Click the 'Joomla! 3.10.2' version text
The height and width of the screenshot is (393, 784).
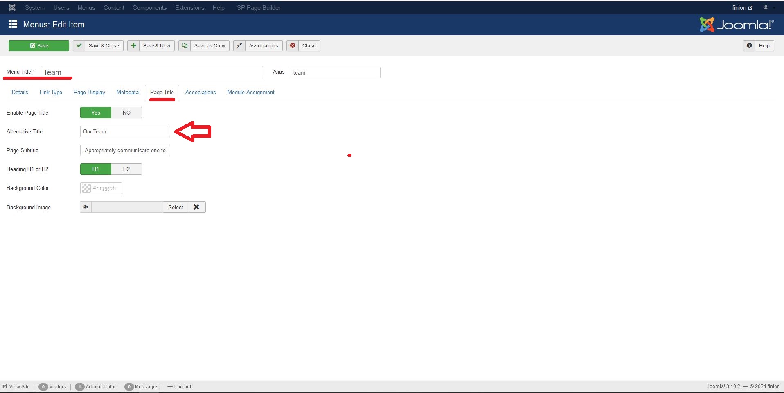723,386
